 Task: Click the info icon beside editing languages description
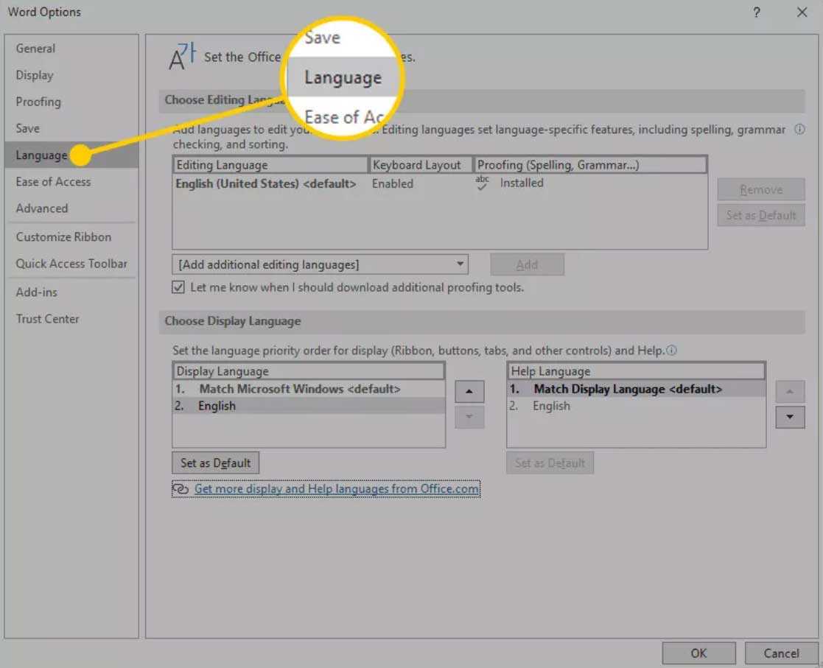799,130
